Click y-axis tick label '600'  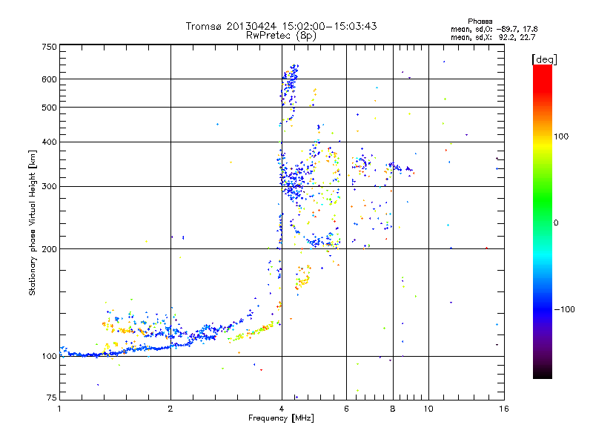point(50,79)
